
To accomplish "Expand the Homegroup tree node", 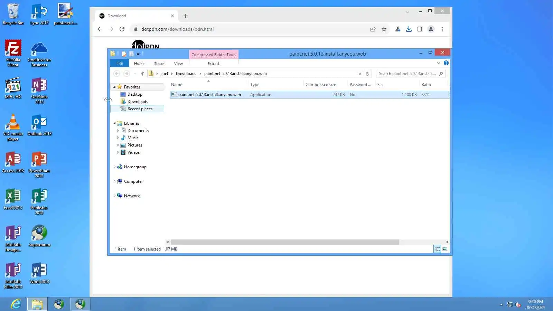I will [x=114, y=167].
